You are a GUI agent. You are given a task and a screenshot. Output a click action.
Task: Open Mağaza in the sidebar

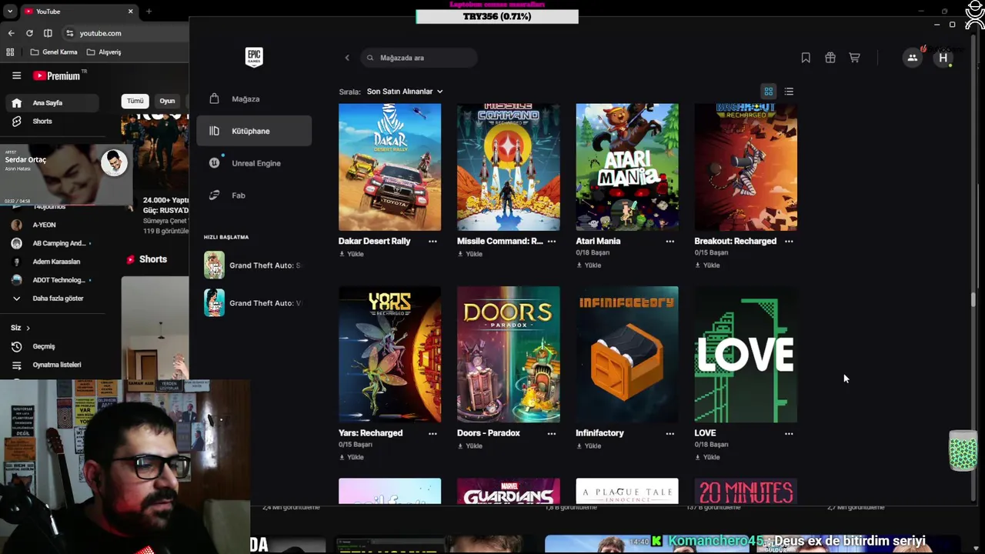pyautogui.click(x=254, y=98)
